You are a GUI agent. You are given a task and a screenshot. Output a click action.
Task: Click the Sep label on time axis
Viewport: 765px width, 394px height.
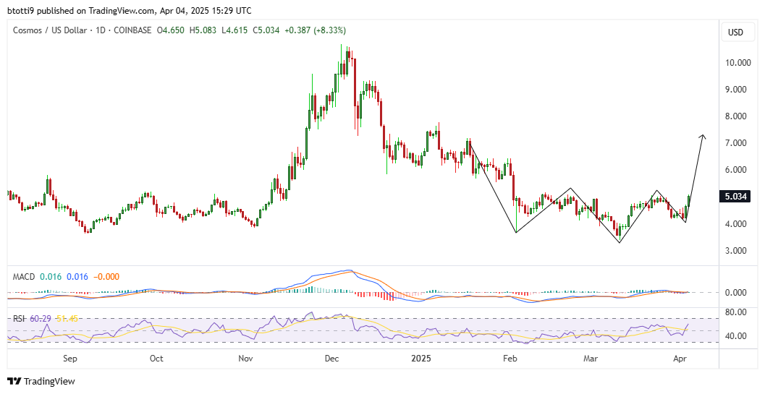click(x=69, y=359)
